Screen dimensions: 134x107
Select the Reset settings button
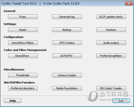[23, 30]
